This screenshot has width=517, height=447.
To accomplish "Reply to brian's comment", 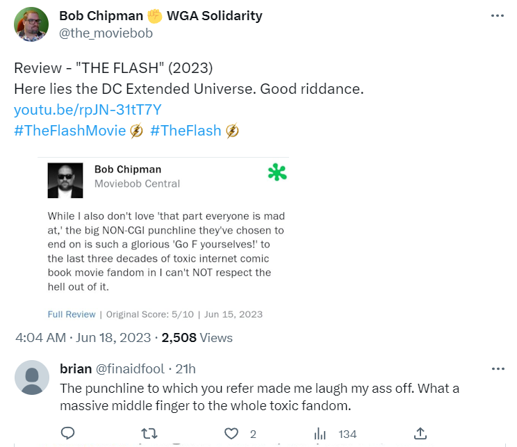I will coord(67,434).
